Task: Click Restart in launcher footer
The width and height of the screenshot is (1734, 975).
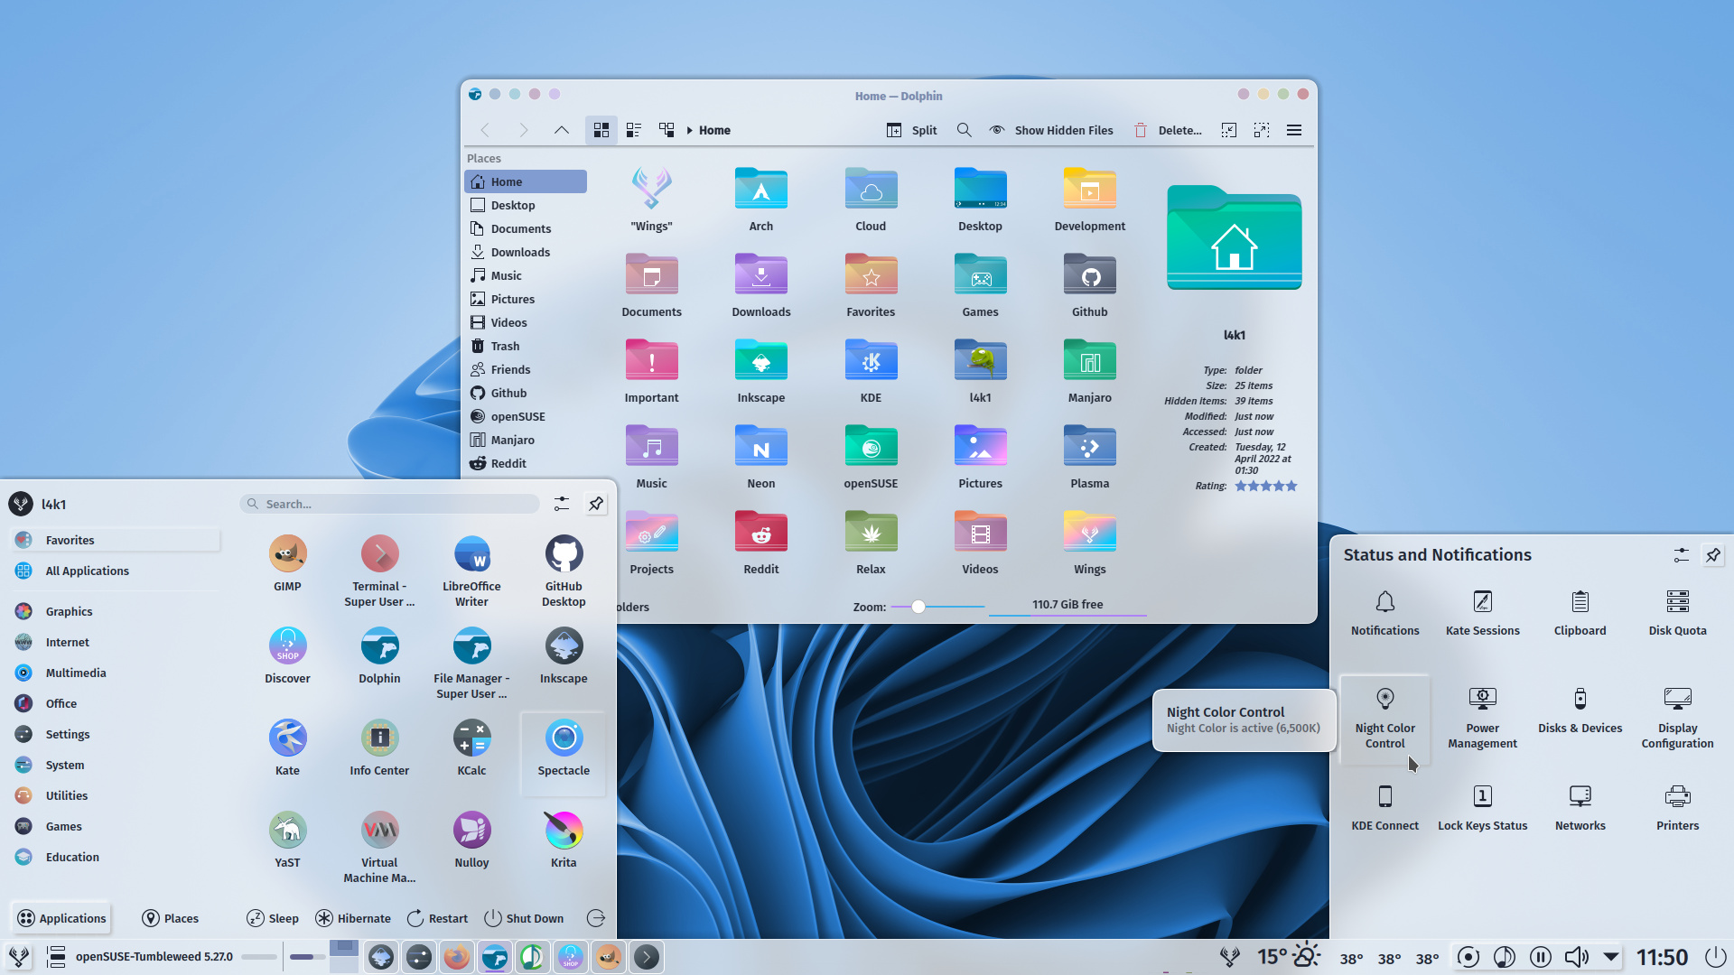Action: coord(438,918)
